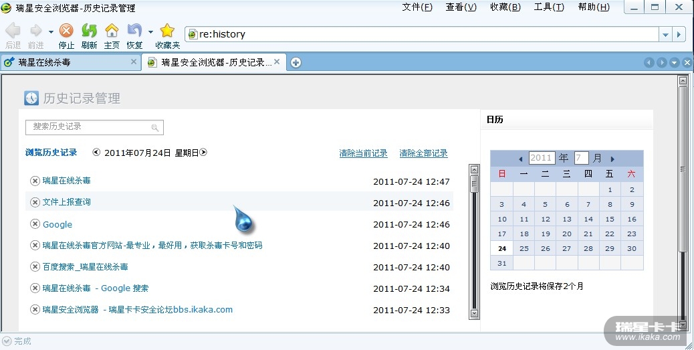Click the calendar year field showing 2011
694x350 pixels.
coord(542,158)
